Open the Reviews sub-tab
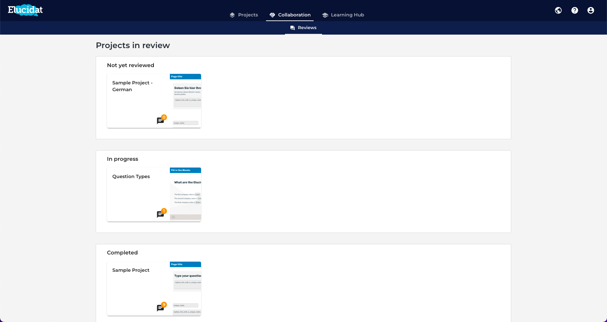 (x=303, y=28)
